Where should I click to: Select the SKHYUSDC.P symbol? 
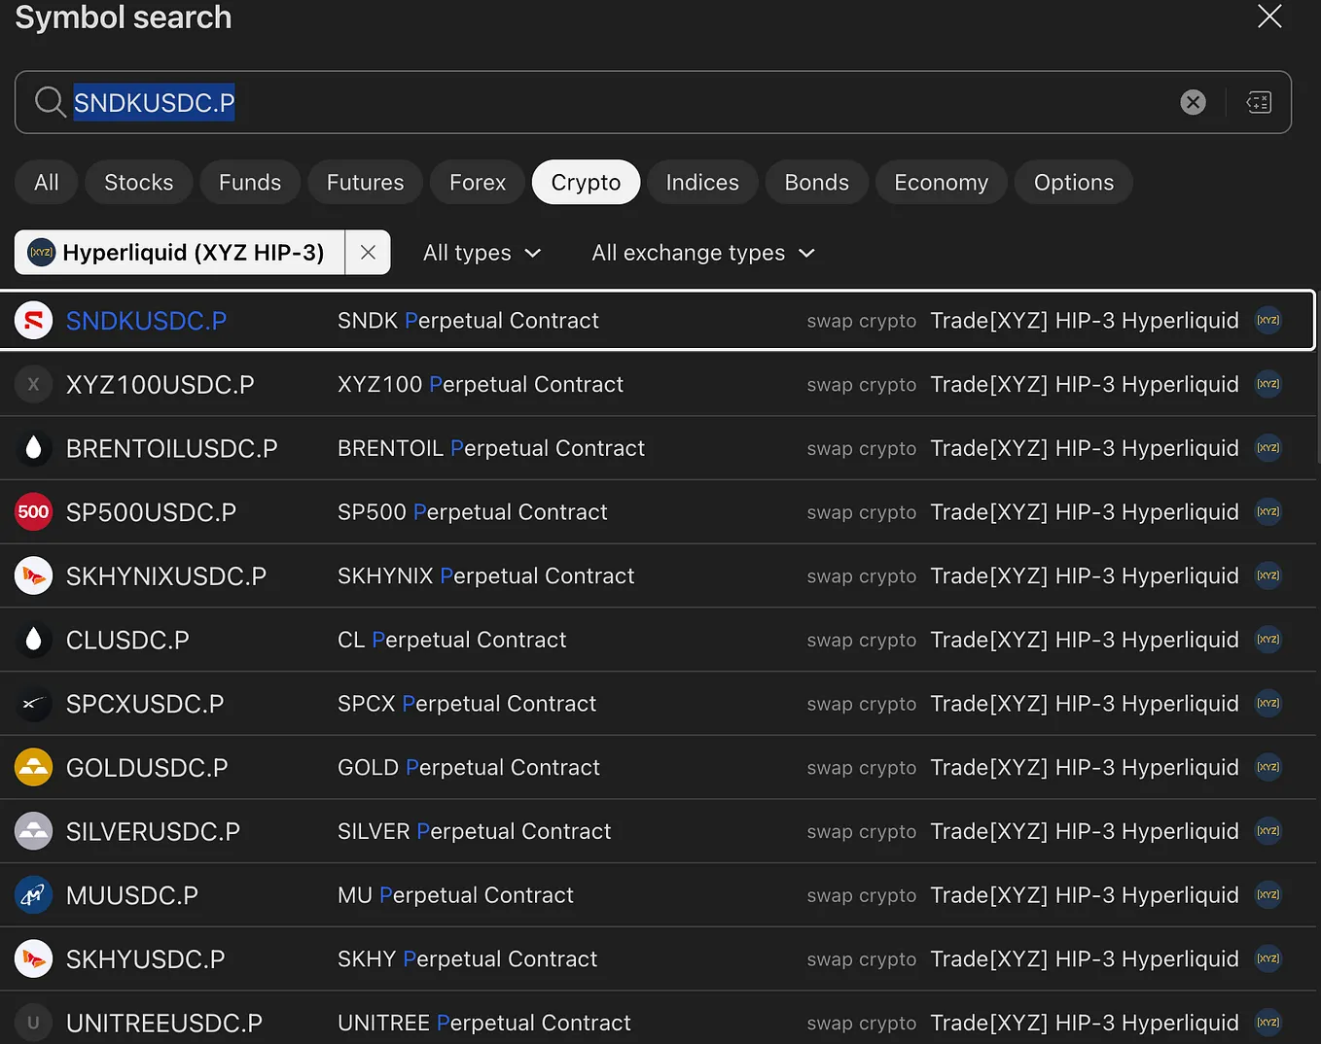point(659,959)
